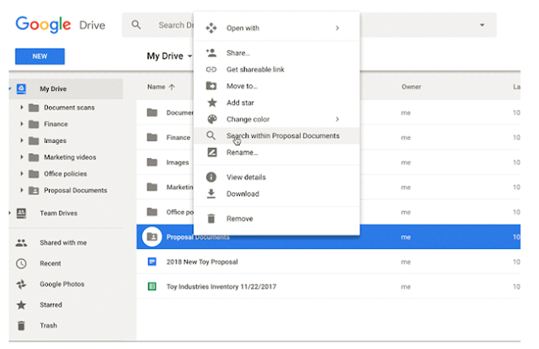Viewport: 539px width, 349px height.
Task: Open Marketing videos in sidebar tree
Action: (70, 157)
